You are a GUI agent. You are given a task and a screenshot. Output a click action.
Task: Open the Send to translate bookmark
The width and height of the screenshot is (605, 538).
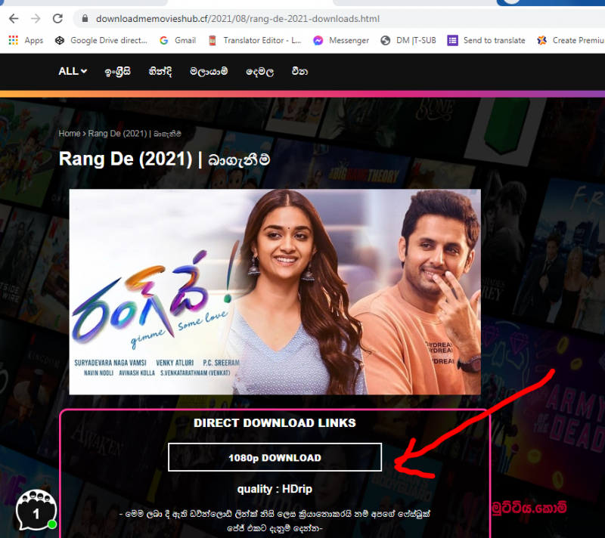(486, 40)
